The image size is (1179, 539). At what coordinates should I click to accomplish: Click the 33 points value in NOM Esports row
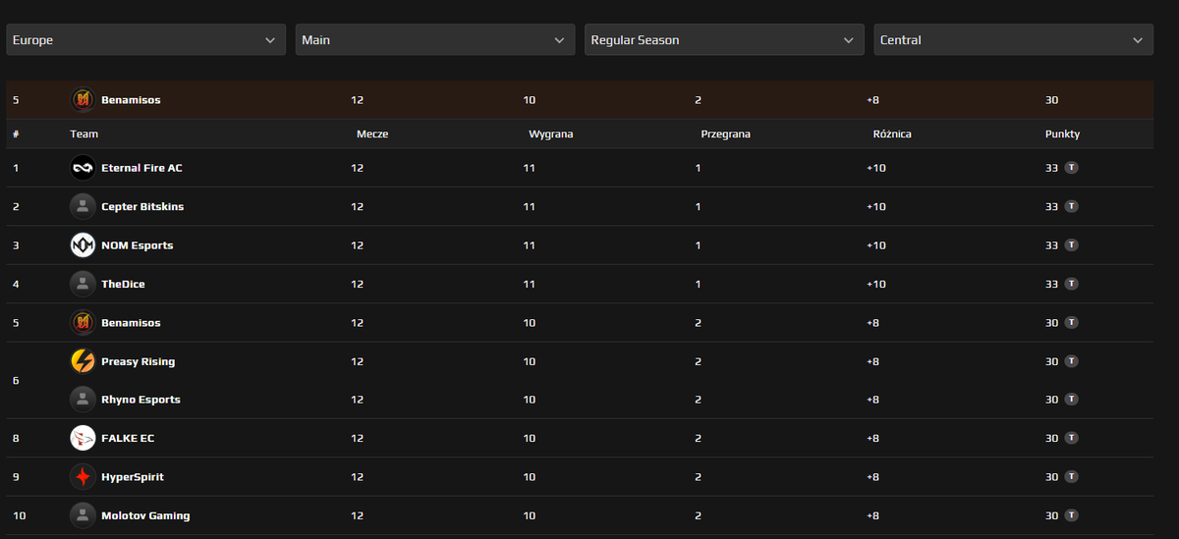(1051, 245)
